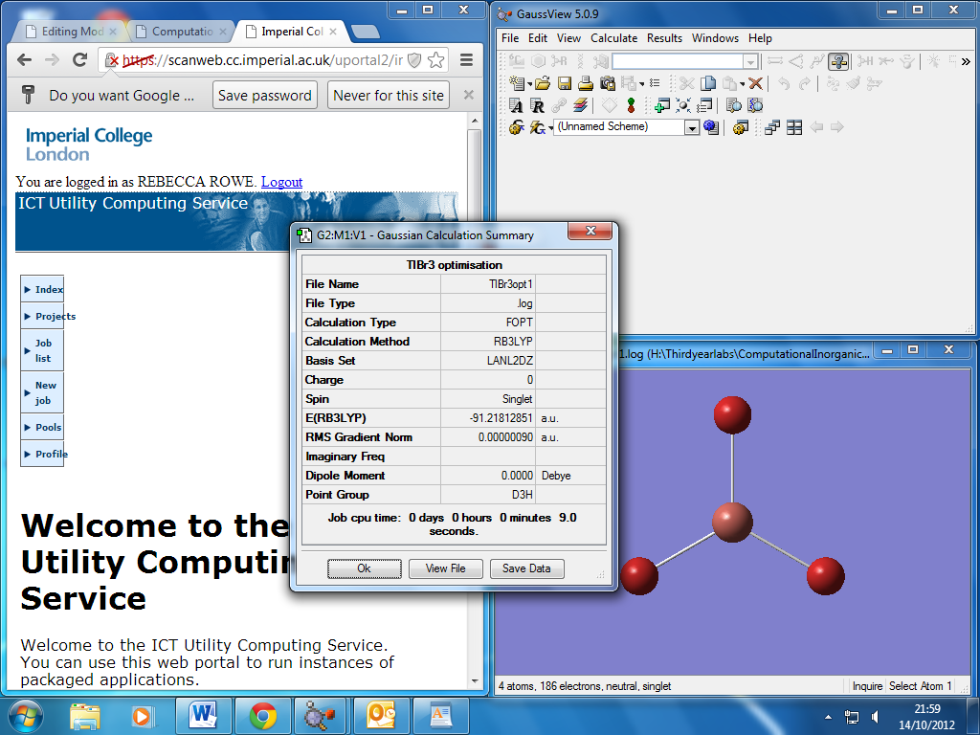Open the Element Fragment builder icon
This screenshot has width=980, height=735.
pyautogui.click(x=516, y=60)
